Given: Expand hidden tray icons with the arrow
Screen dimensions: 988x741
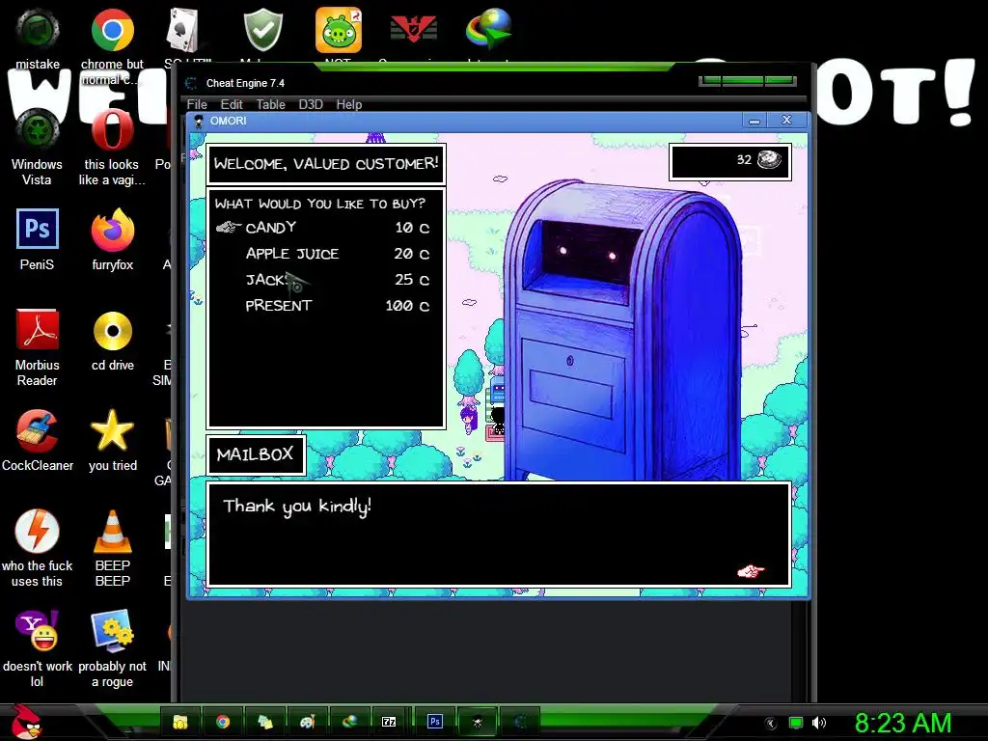Looking at the screenshot, I should pyautogui.click(x=771, y=724).
